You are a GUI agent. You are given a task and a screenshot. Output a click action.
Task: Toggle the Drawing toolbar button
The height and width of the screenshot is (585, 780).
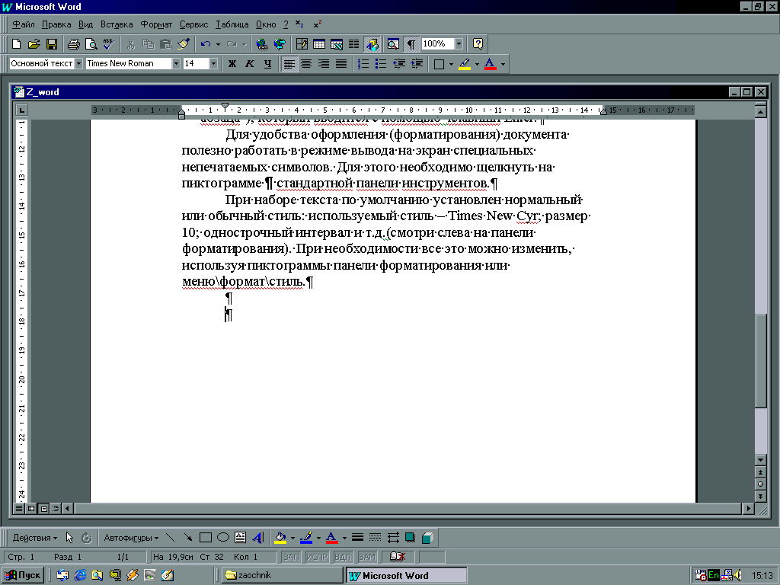[372, 44]
